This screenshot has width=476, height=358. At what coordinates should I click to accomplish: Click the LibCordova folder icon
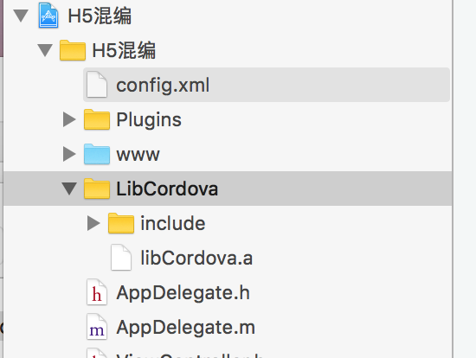pos(97,189)
